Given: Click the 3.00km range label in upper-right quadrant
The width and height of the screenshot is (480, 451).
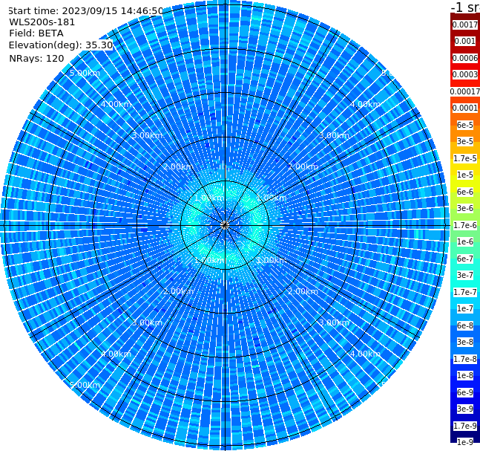Looking at the screenshot, I should pyautogui.click(x=334, y=135).
